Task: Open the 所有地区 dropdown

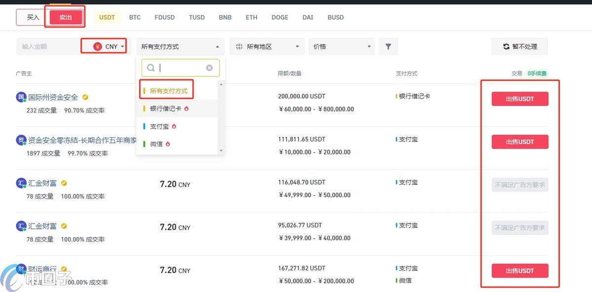Action: (267, 46)
